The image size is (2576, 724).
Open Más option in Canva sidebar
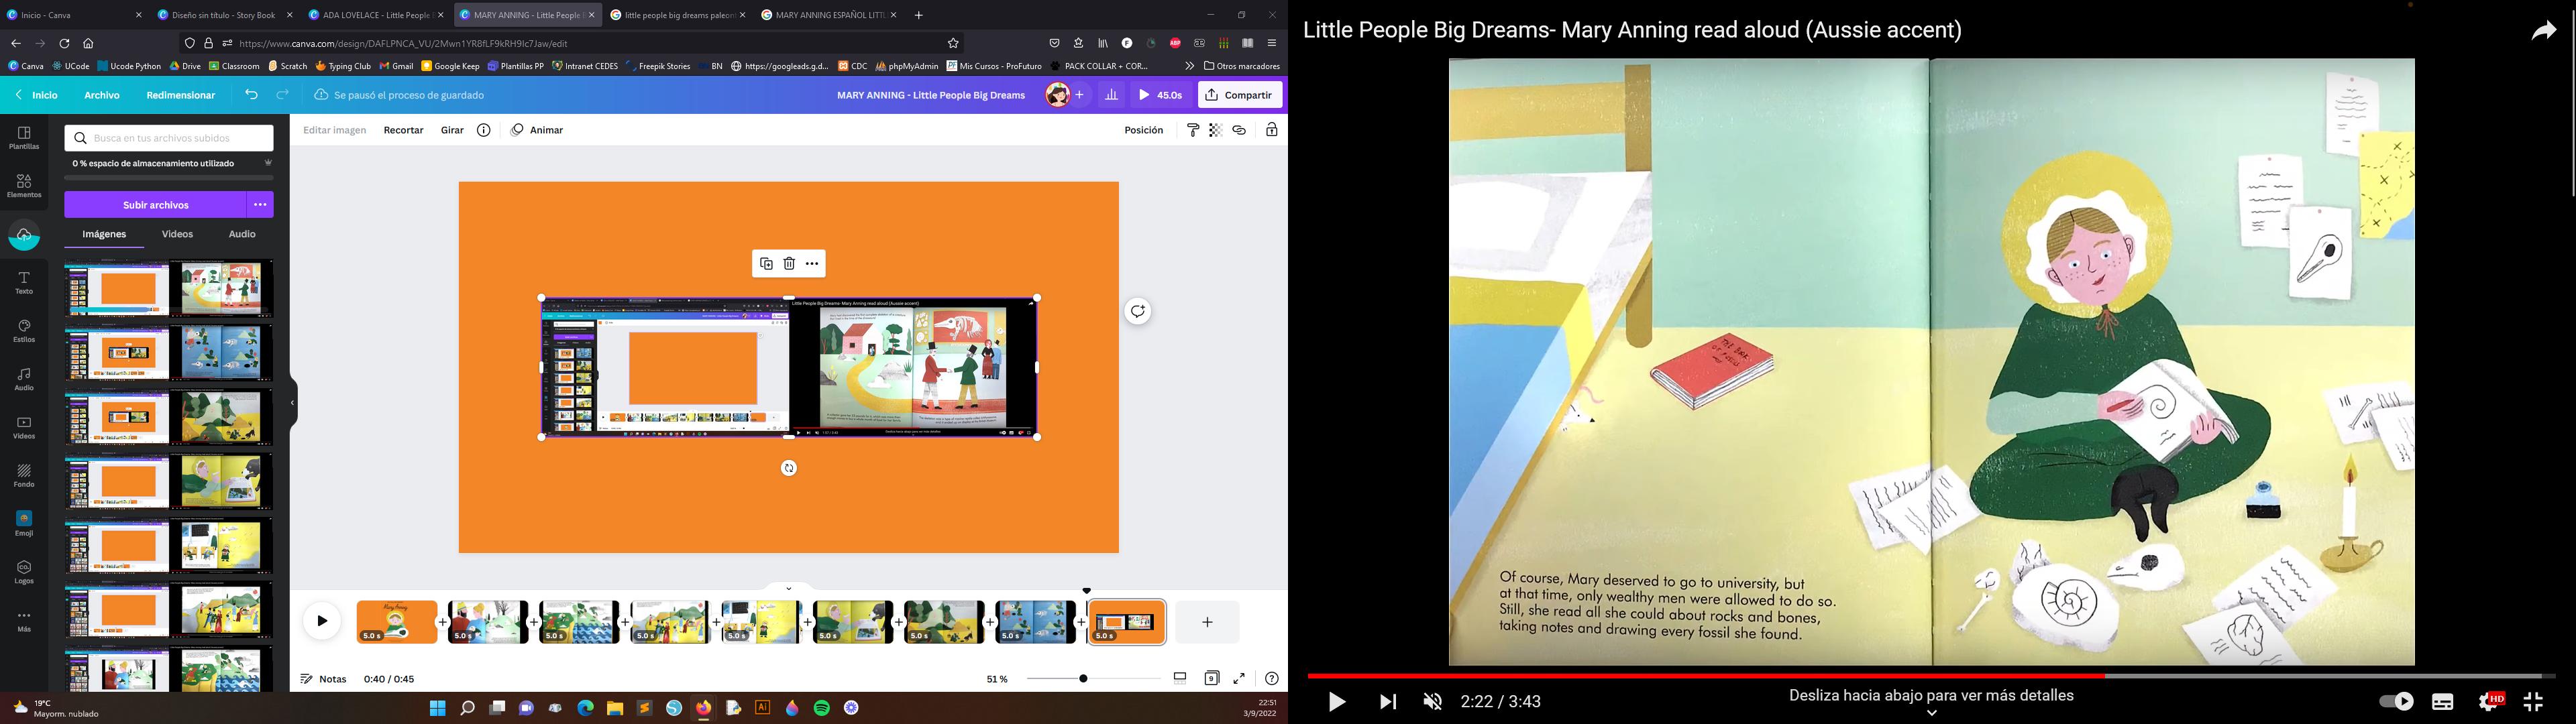click(24, 621)
